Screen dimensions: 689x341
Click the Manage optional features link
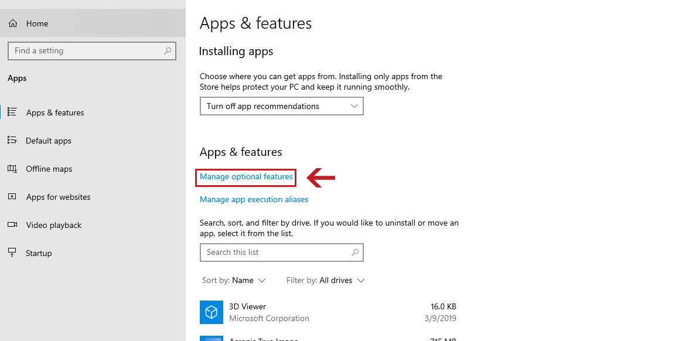[x=246, y=177]
